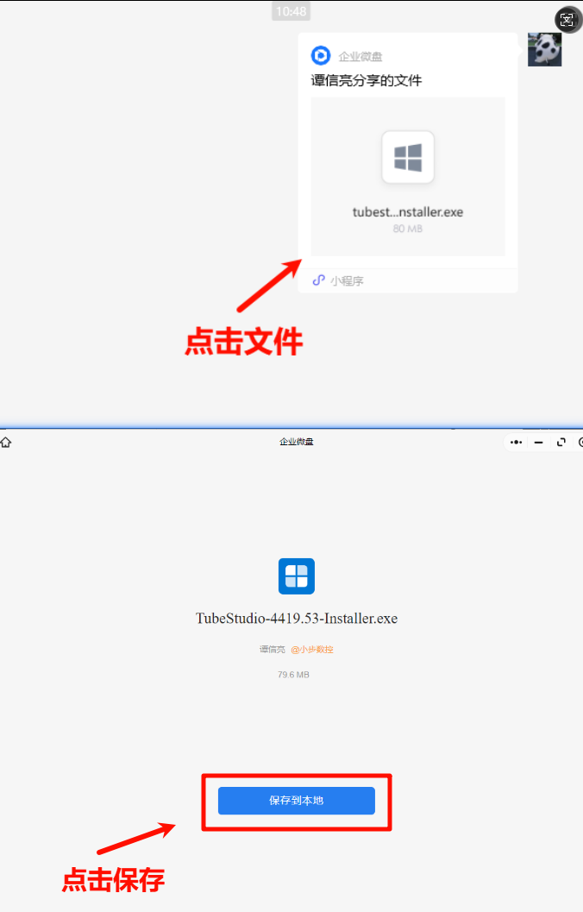Click the 10:48 timestamp in chat
The width and height of the screenshot is (583, 912).
tap(291, 11)
